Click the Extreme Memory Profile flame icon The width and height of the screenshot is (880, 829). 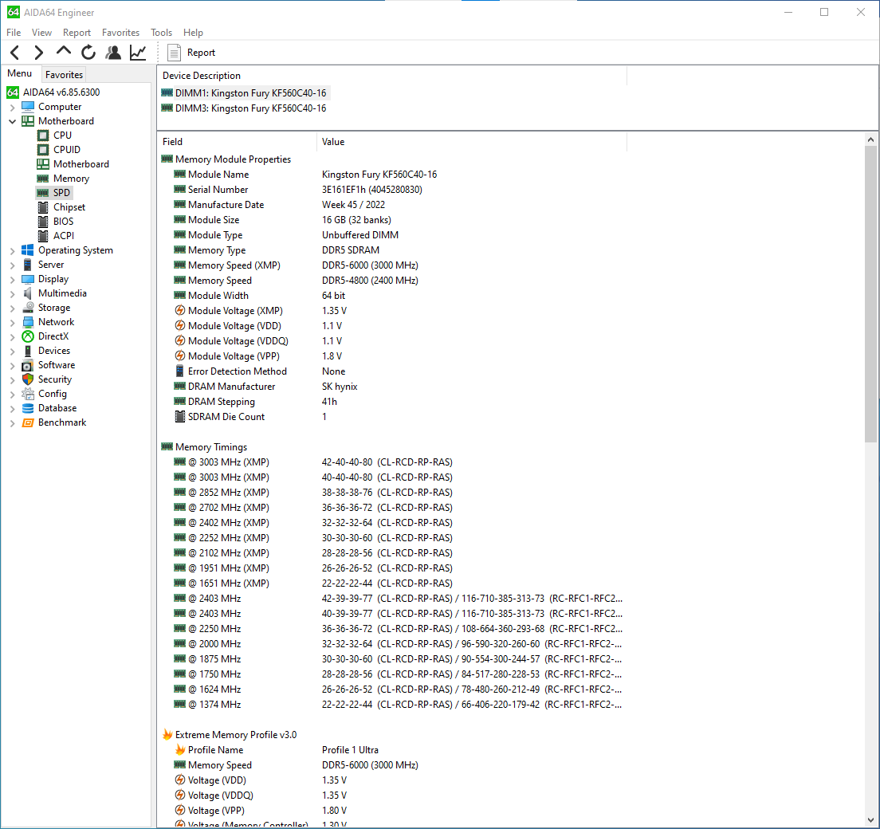click(167, 734)
